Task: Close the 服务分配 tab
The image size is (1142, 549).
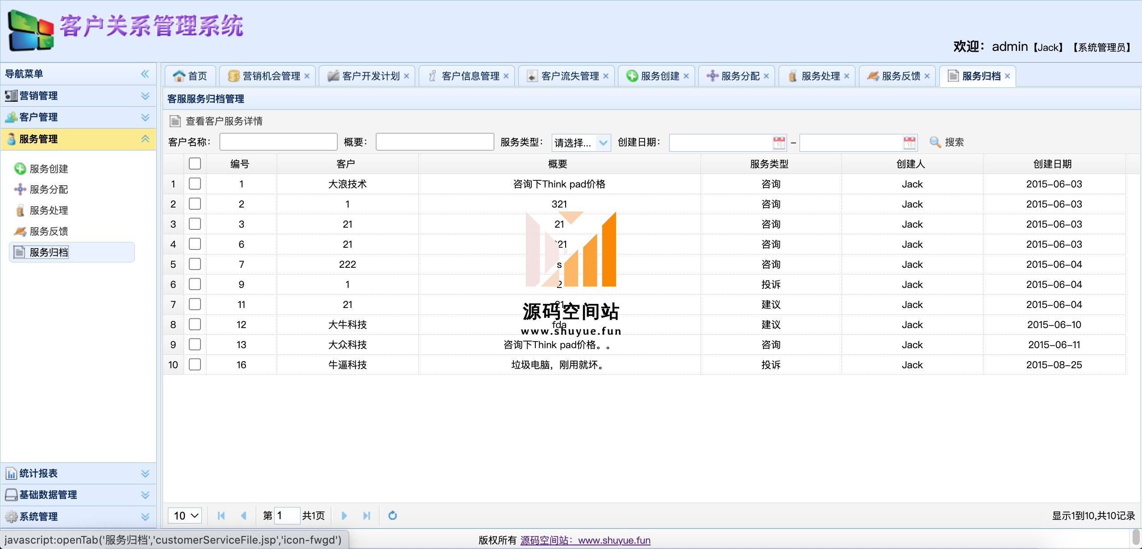Action: (767, 76)
